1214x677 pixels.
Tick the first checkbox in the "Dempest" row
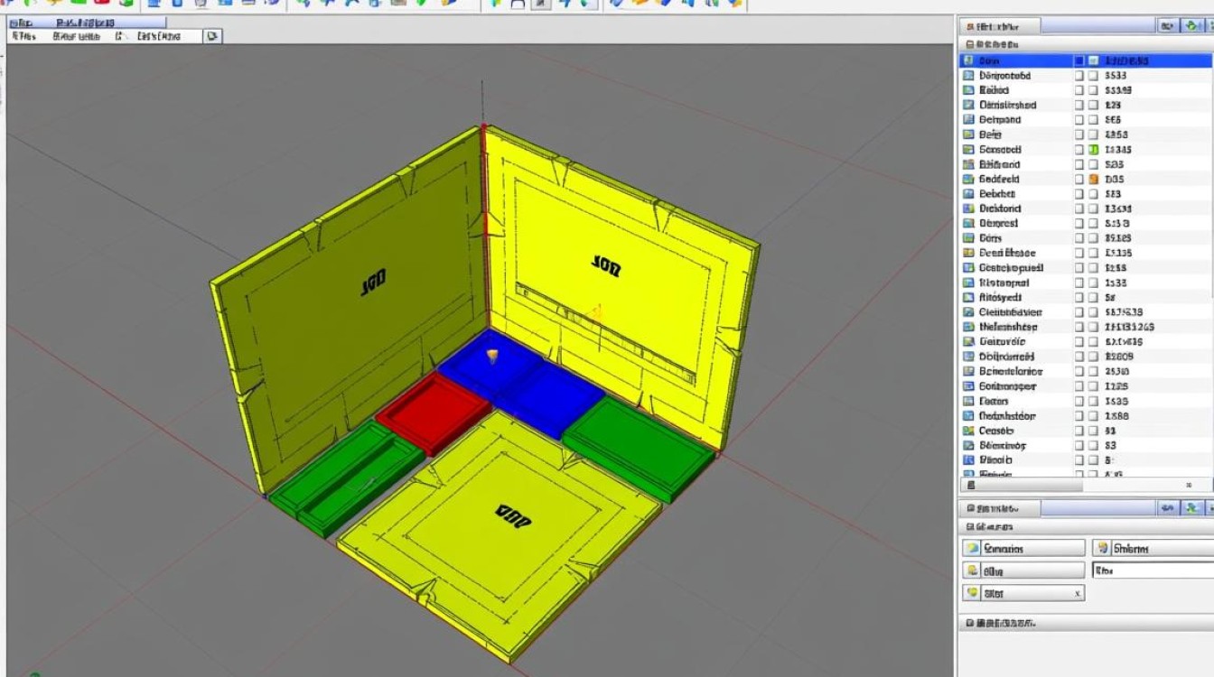click(x=1079, y=223)
